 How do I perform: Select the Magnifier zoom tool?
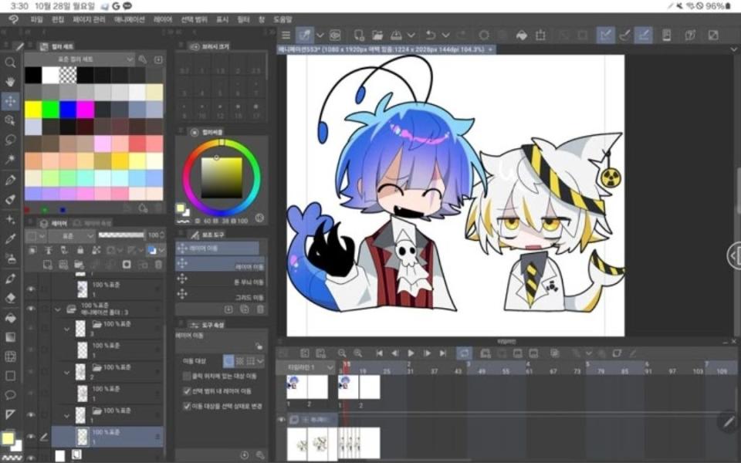(x=10, y=63)
